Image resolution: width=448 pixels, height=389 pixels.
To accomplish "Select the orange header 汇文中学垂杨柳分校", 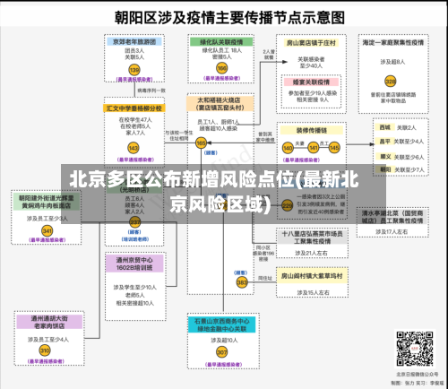I will [x=134, y=108].
